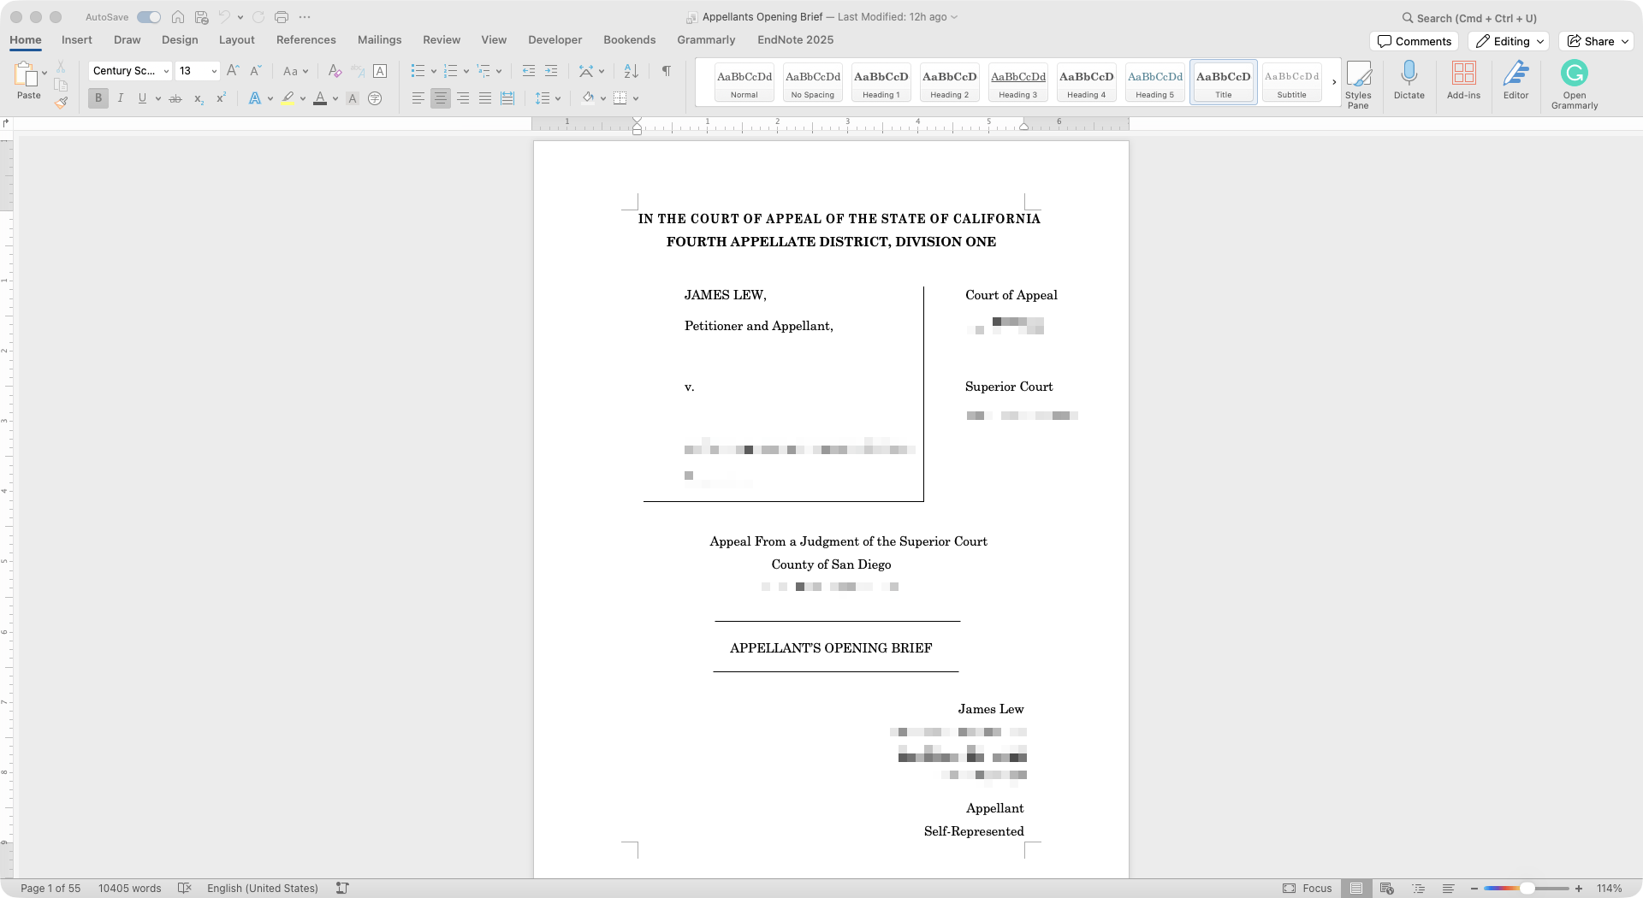Click the Format Painter brush icon

coord(61,103)
